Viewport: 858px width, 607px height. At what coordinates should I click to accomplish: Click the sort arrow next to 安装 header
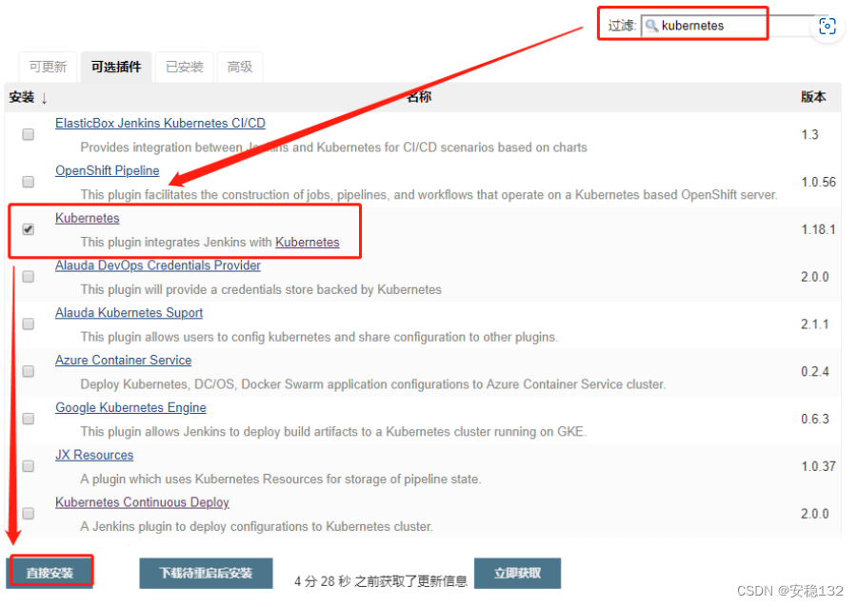[42, 96]
